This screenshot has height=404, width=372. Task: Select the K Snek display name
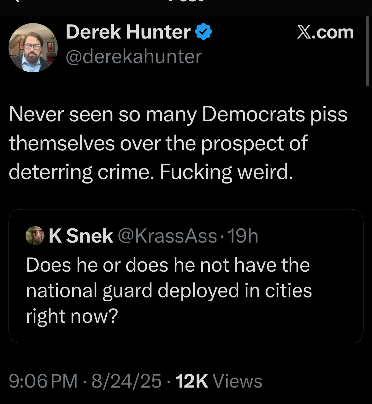(81, 236)
